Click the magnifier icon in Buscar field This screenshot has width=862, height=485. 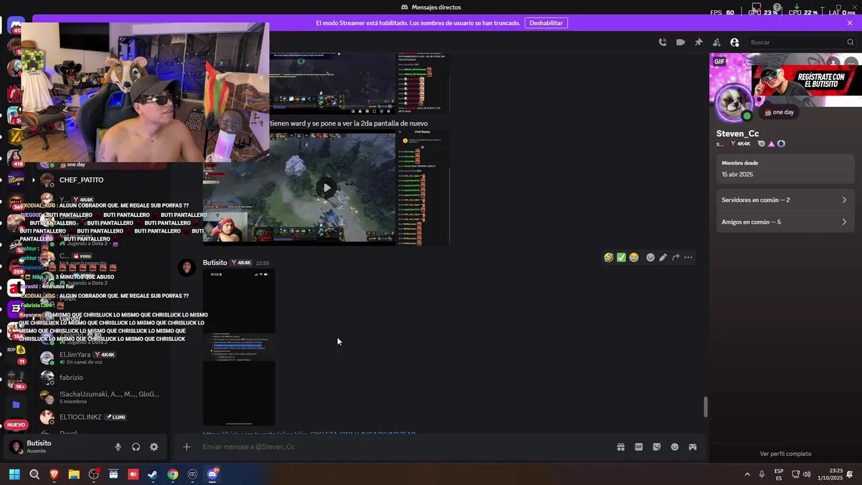click(850, 42)
